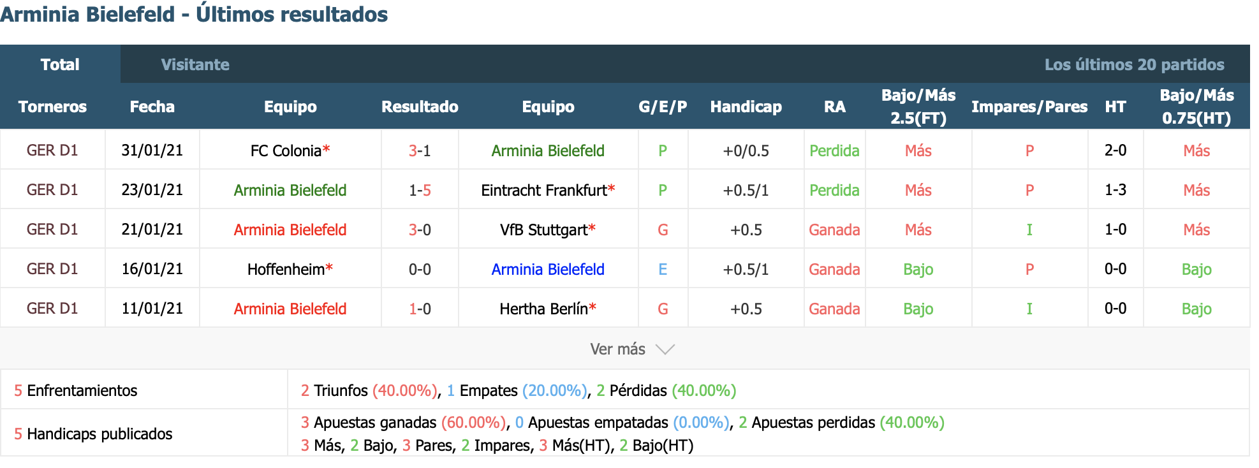Select the Total tab

click(x=60, y=64)
